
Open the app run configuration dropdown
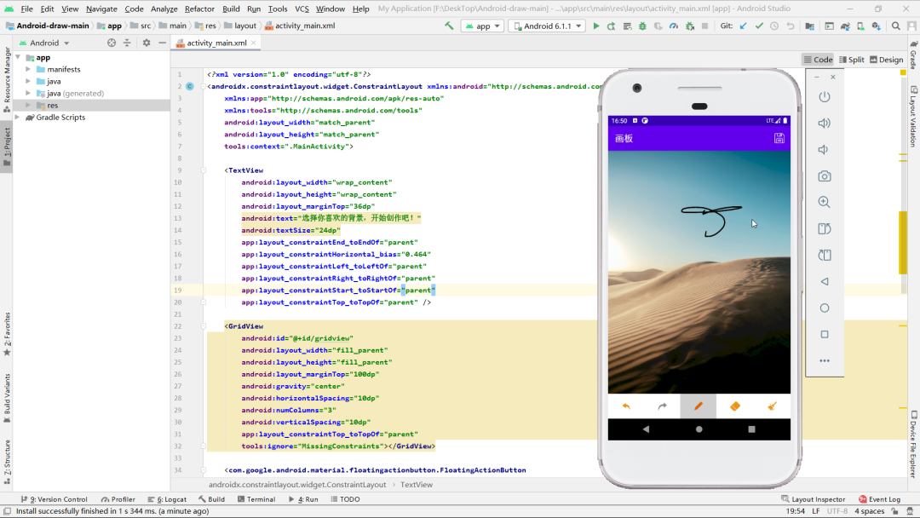coord(483,26)
